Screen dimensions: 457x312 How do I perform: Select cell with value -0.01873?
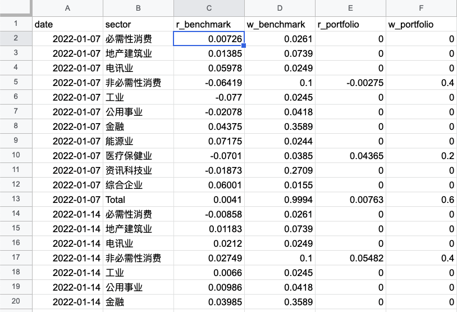209,170
